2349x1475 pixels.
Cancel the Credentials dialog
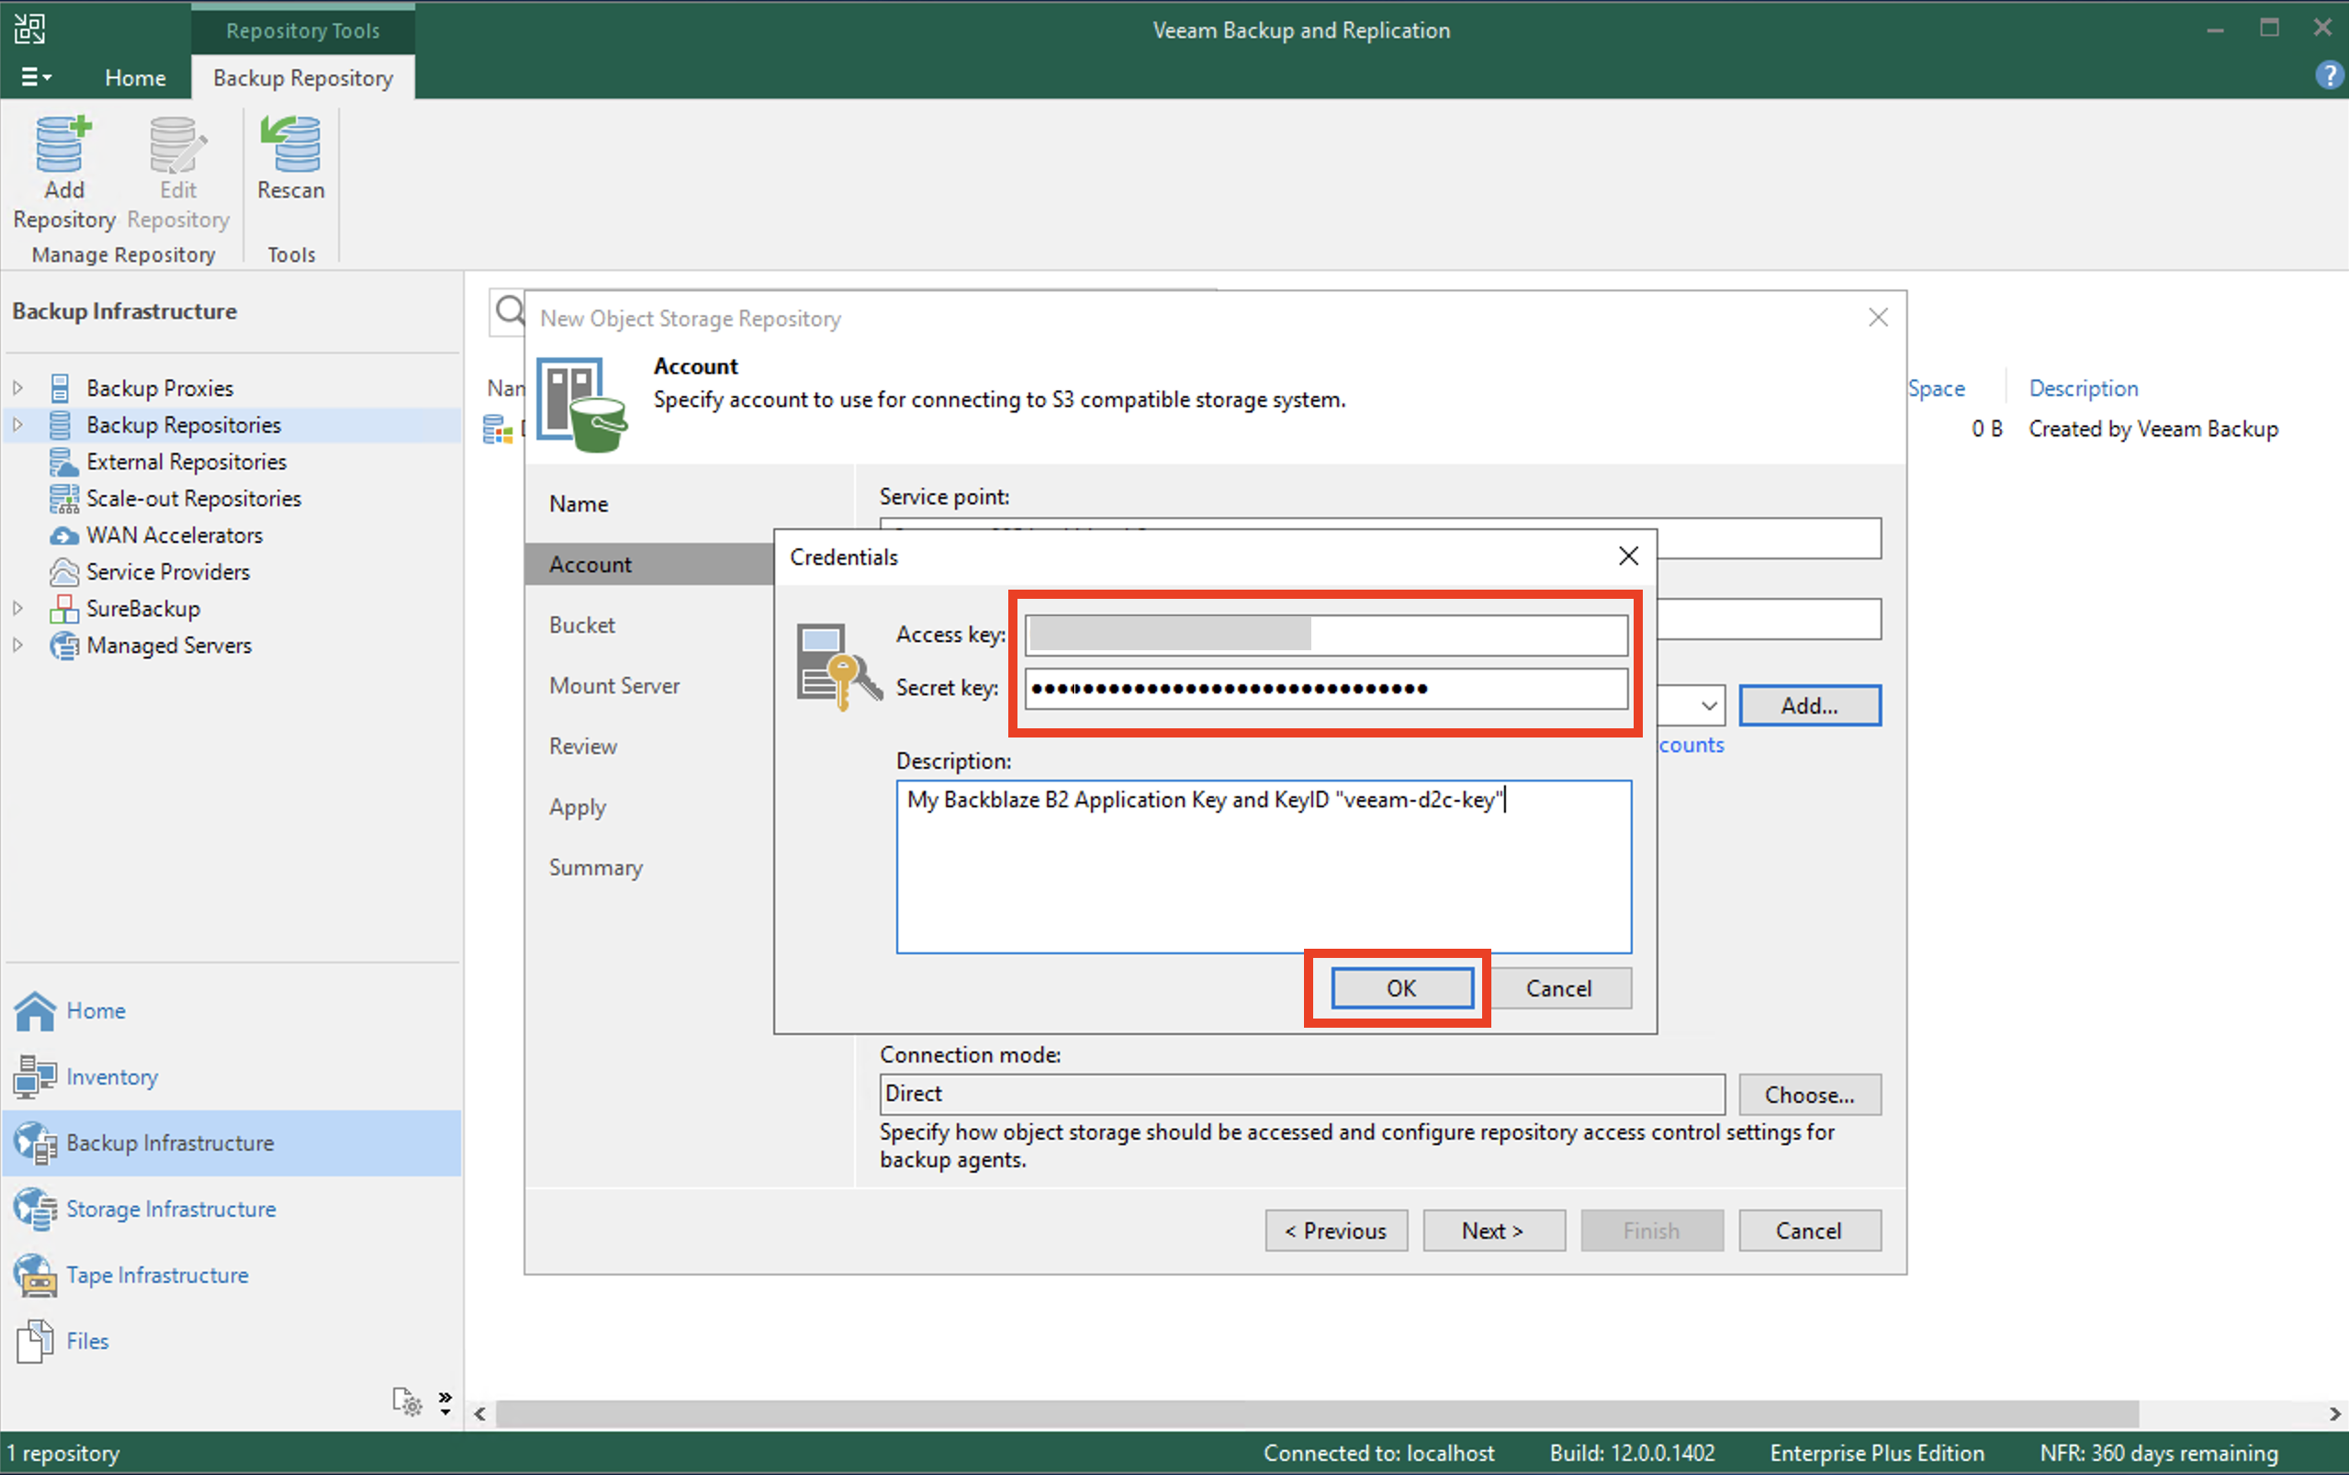(x=1558, y=988)
